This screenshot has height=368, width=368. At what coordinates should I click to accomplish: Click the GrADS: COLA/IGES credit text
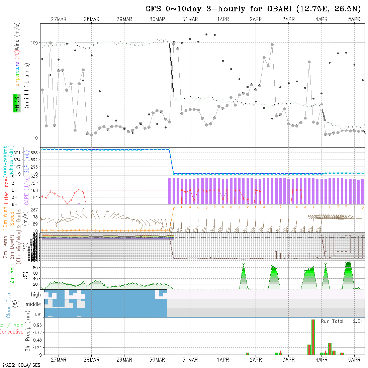click(x=21, y=365)
